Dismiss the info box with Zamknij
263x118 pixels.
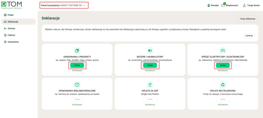249,36
